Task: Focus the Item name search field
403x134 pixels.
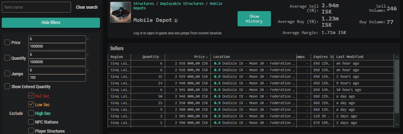Action: tap(36, 7)
